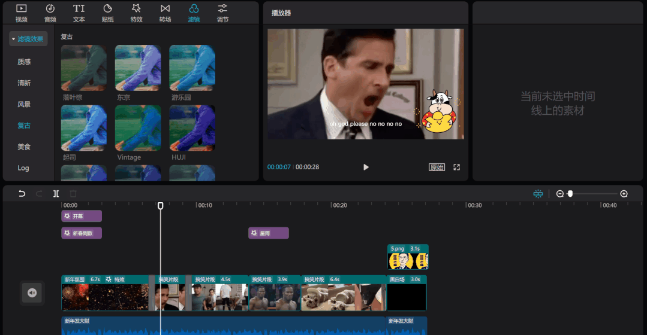Click the current time 00:00:07
The height and width of the screenshot is (335, 647).
[x=279, y=167]
